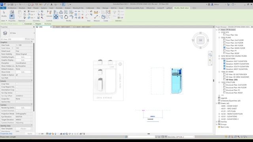Click the Edit Type button
Viewport: 253px width, 142px height.
pos(30,39)
